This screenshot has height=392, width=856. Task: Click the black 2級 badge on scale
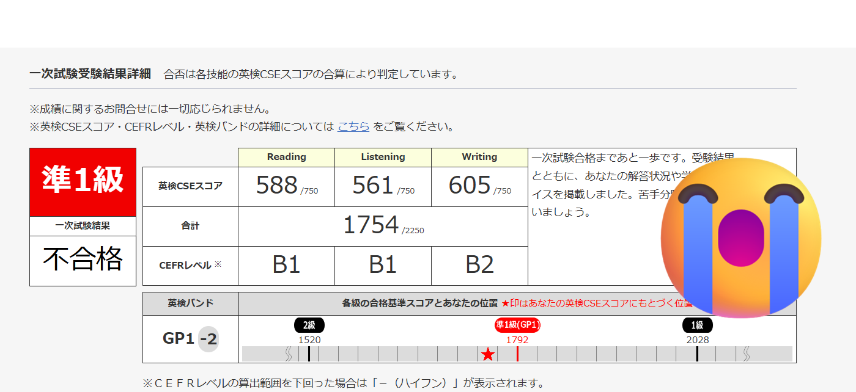coord(309,325)
